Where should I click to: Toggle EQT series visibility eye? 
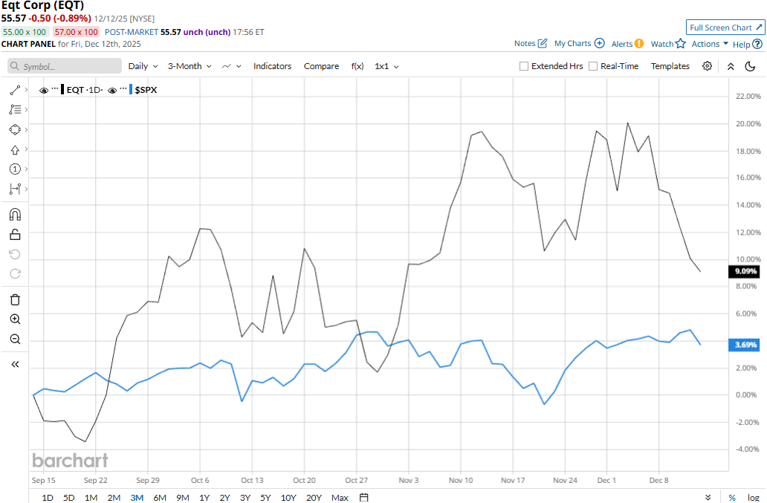click(44, 91)
